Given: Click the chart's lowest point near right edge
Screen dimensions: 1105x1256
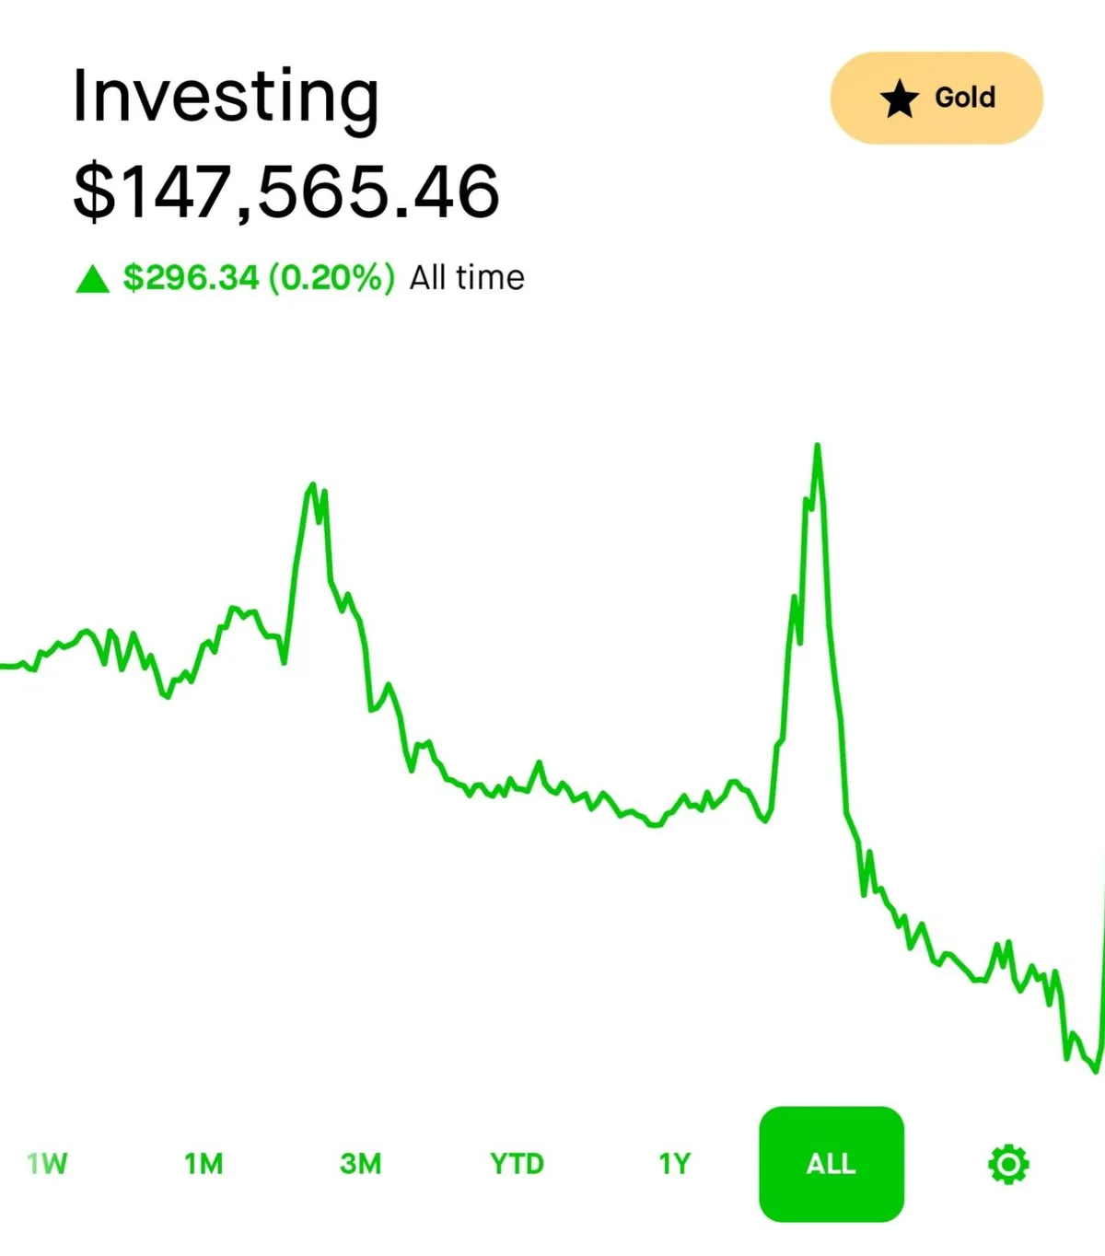Looking at the screenshot, I should [1096, 1071].
